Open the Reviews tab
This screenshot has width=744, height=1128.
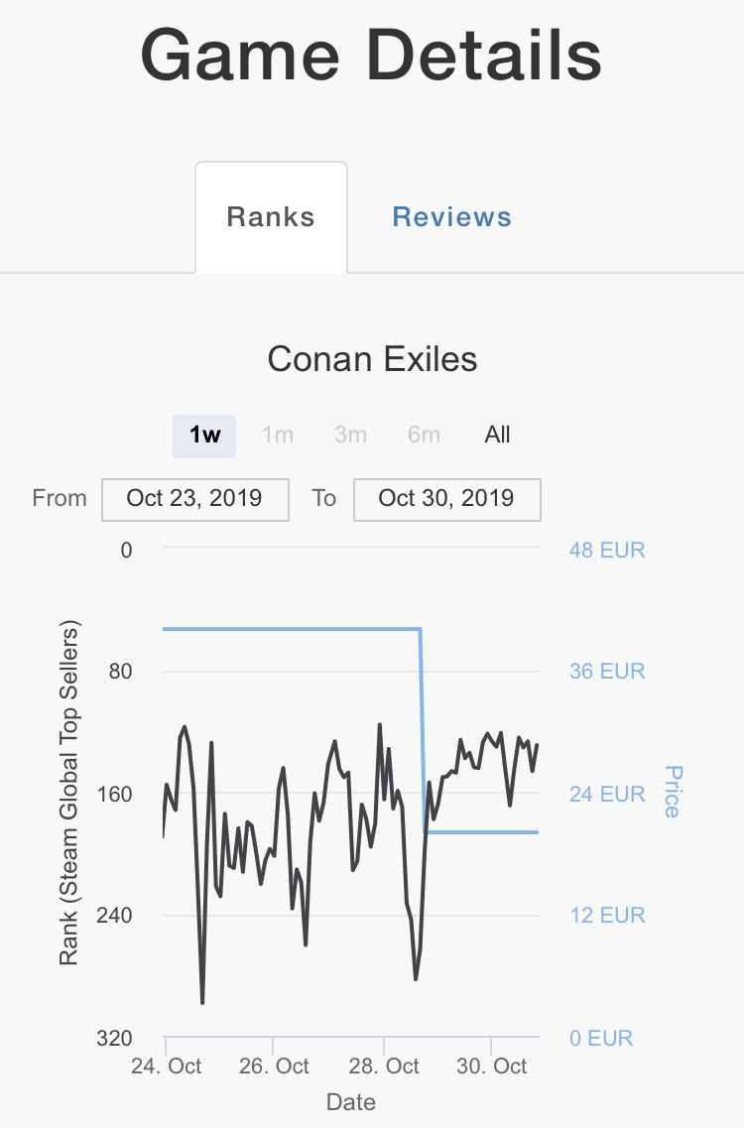pos(452,217)
